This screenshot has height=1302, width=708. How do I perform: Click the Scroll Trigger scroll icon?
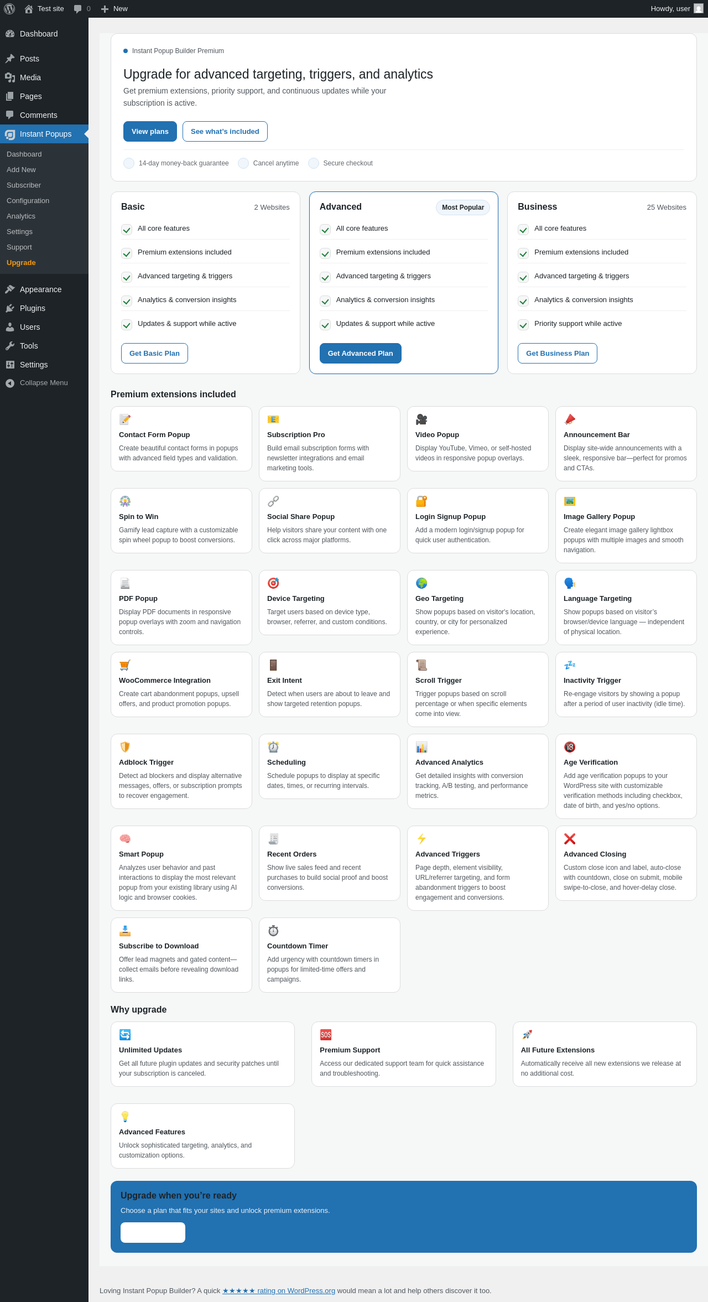click(x=421, y=665)
